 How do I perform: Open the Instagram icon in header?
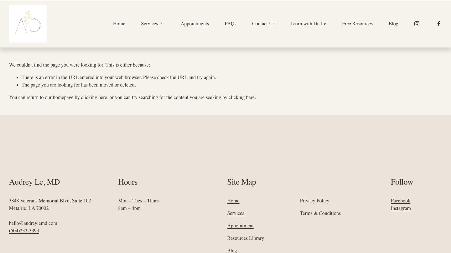pos(417,24)
